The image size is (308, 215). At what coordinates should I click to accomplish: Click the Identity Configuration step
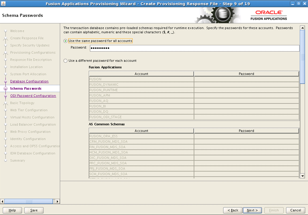click(x=28, y=139)
